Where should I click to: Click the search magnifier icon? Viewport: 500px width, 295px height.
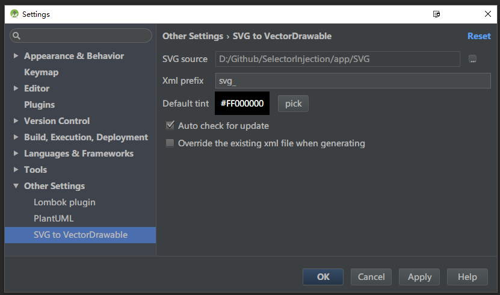(17, 36)
